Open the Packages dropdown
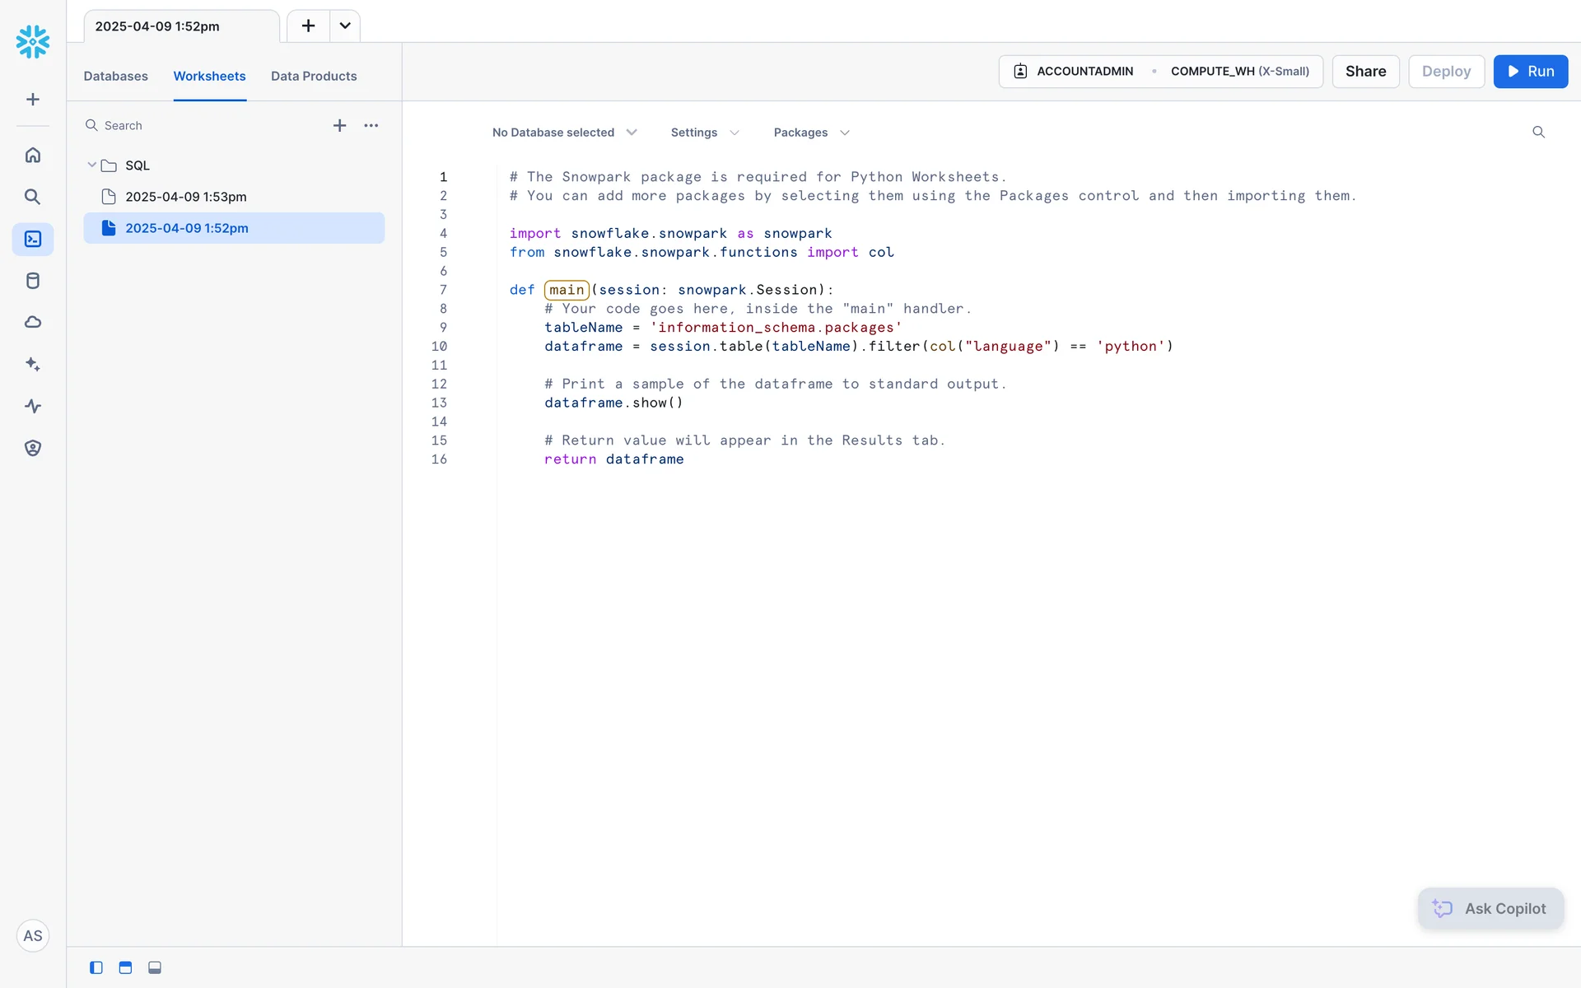This screenshot has width=1581, height=988. click(x=811, y=133)
